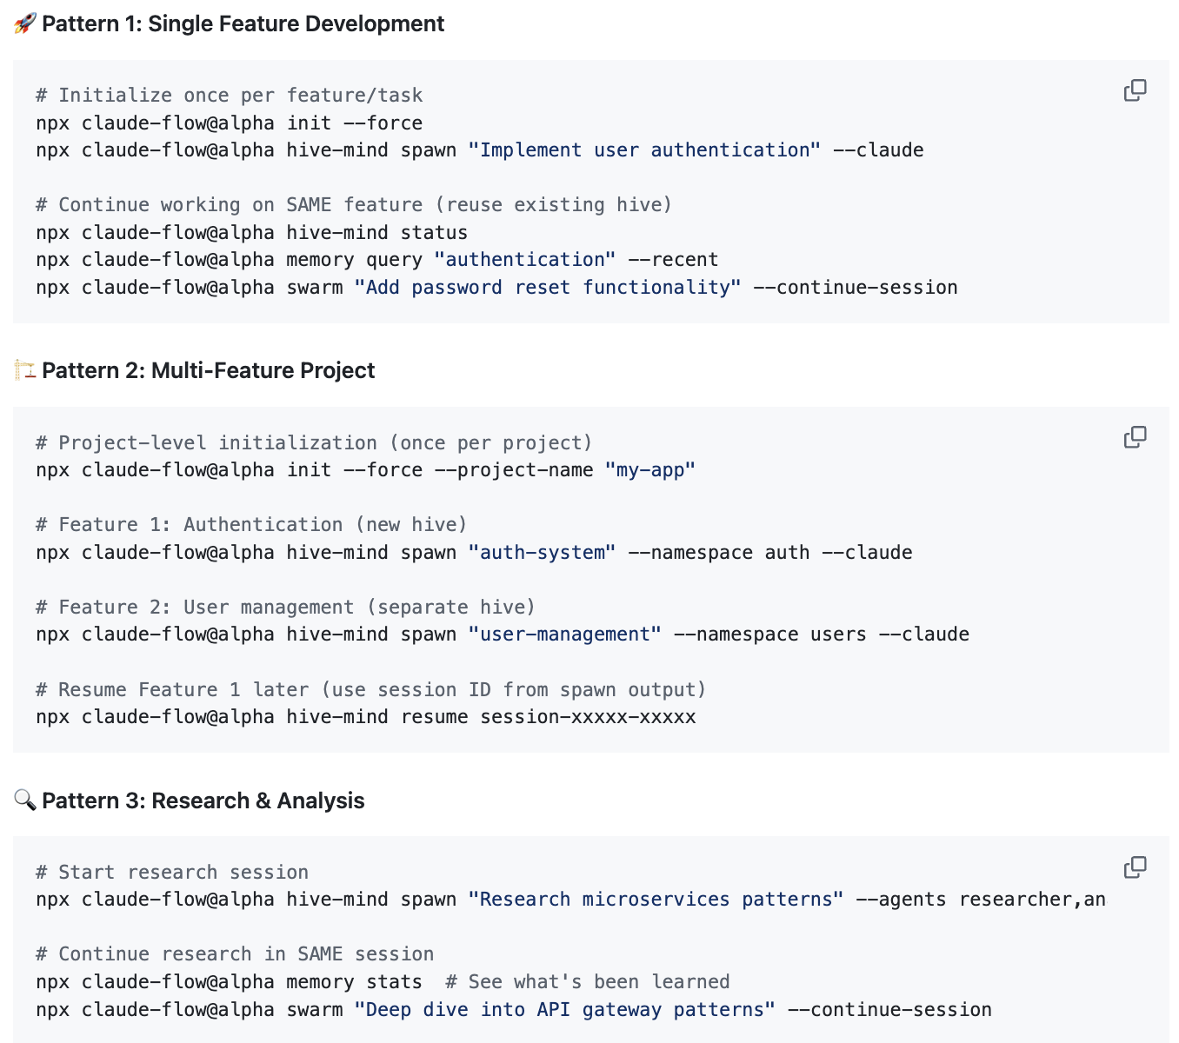Viewport: 1179px width, 1043px height.
Task: Click the "auth-system" string in the code
Action: click(542, 553)
